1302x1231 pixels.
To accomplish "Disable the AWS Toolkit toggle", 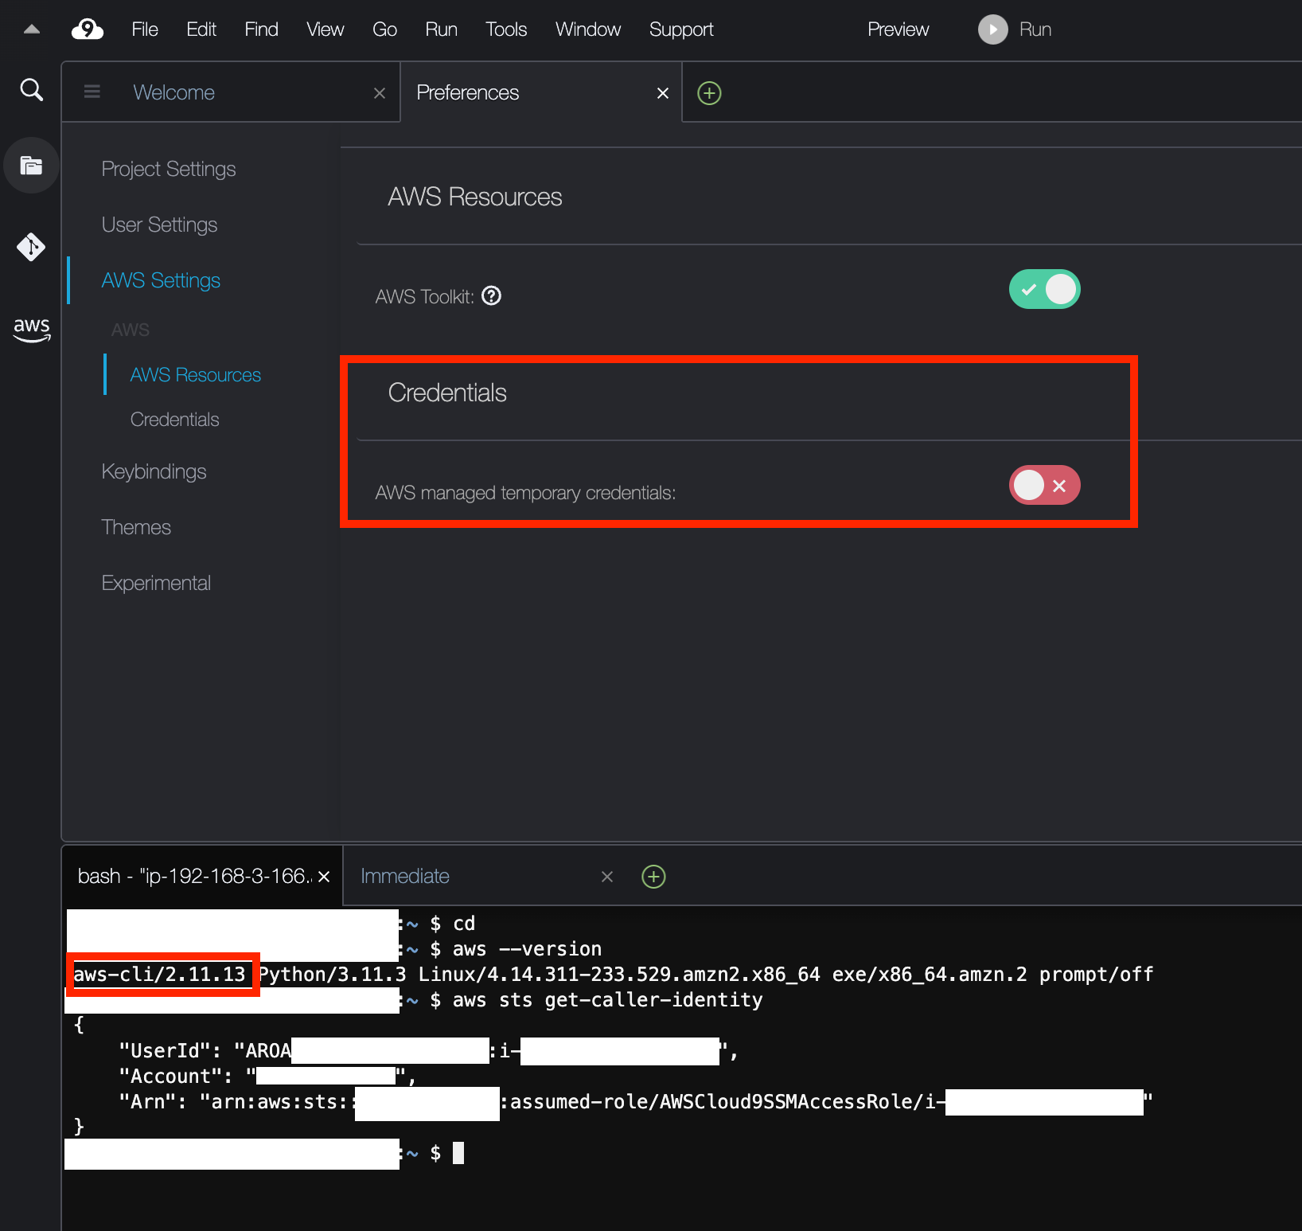I will pos(1044,289).
